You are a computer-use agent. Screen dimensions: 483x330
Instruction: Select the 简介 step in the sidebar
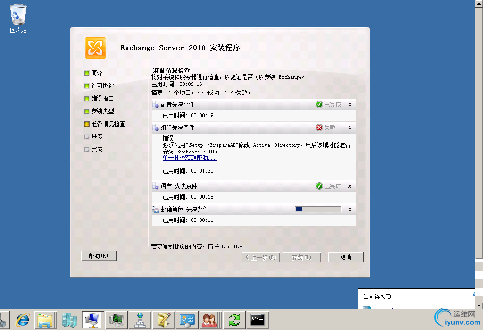click(97, 73)
